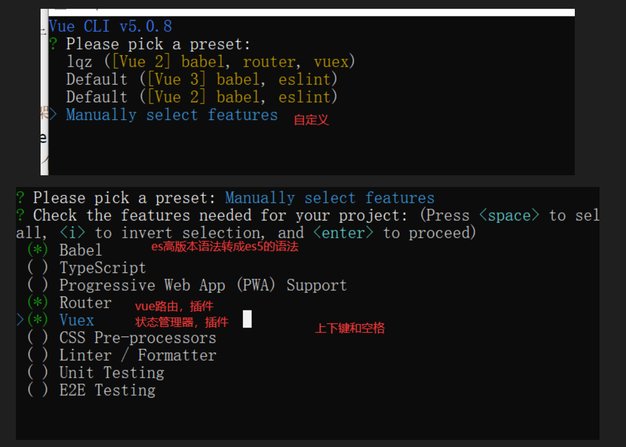Check the Linter / Formatter option

38,355
